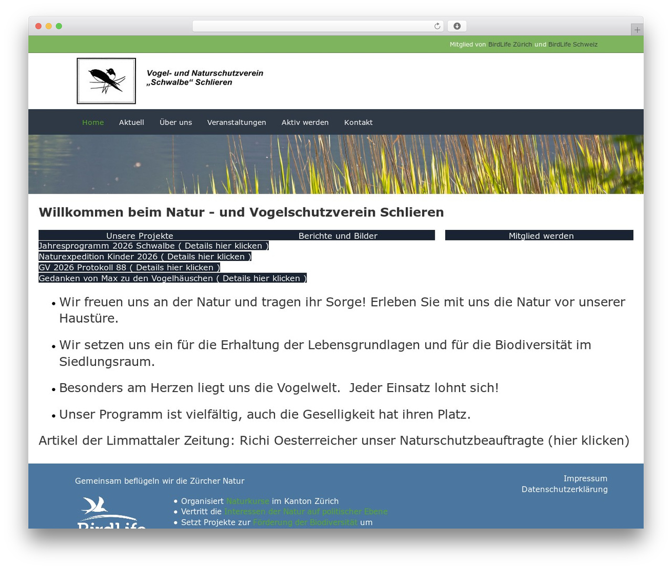The image size is (672, 569).
Task: Click the Gemeinsam beflügeln wir footer text
Action: click(160, 481)
